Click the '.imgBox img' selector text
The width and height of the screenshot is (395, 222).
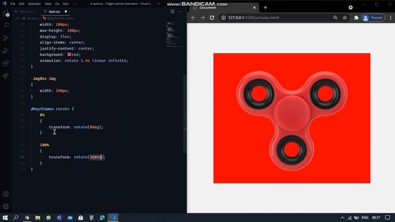tap(43, 79)
